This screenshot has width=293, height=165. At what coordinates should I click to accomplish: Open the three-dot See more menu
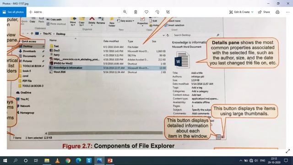point(288,12)
